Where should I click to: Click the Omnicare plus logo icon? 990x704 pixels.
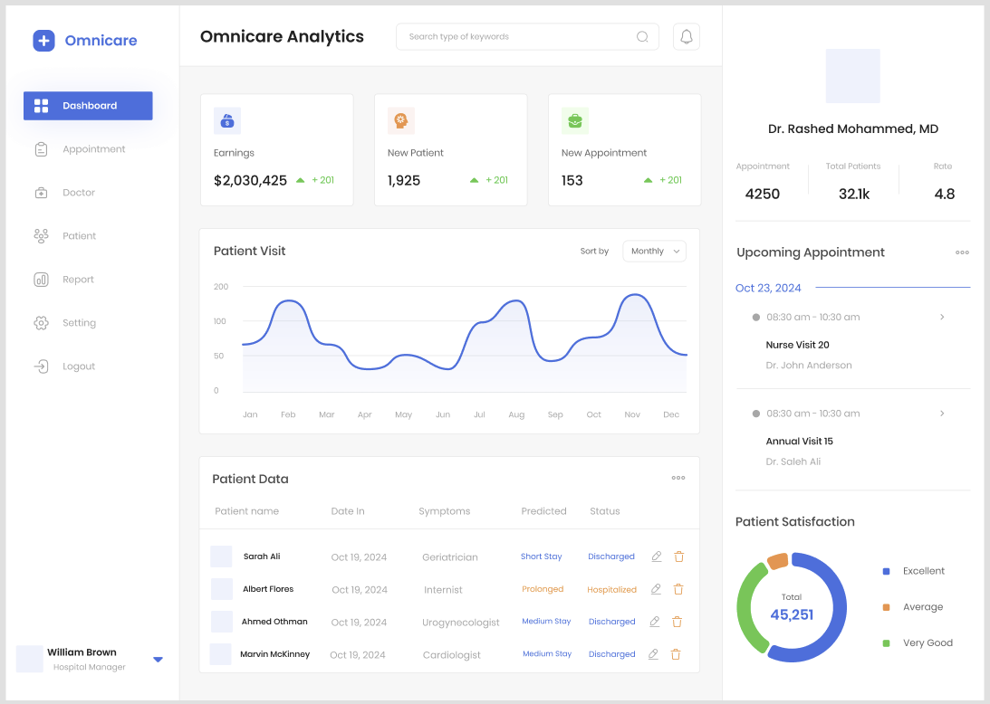click(44, 41)
